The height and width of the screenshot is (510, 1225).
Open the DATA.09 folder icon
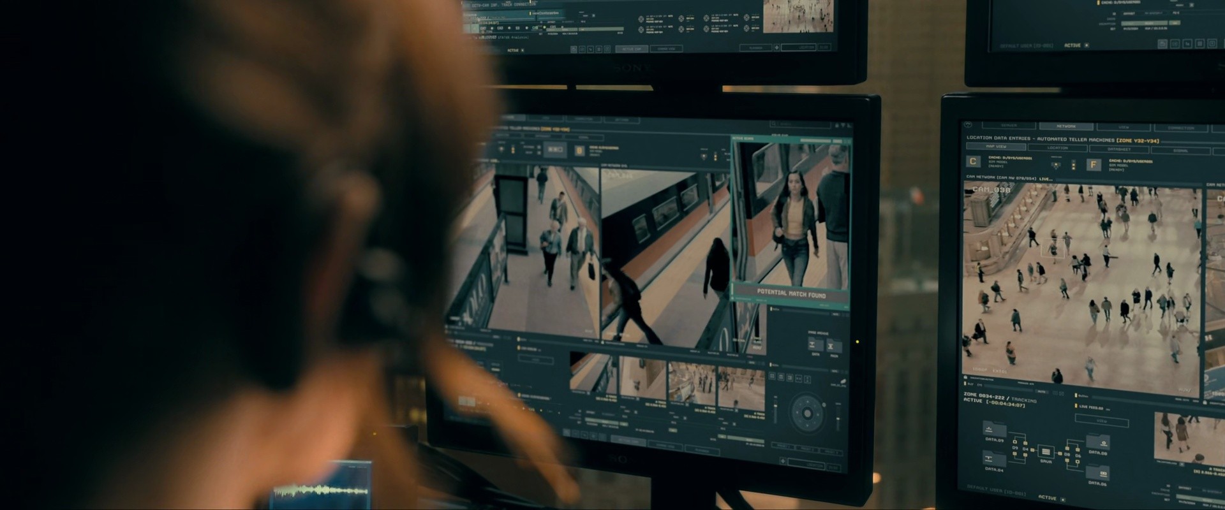993,429
